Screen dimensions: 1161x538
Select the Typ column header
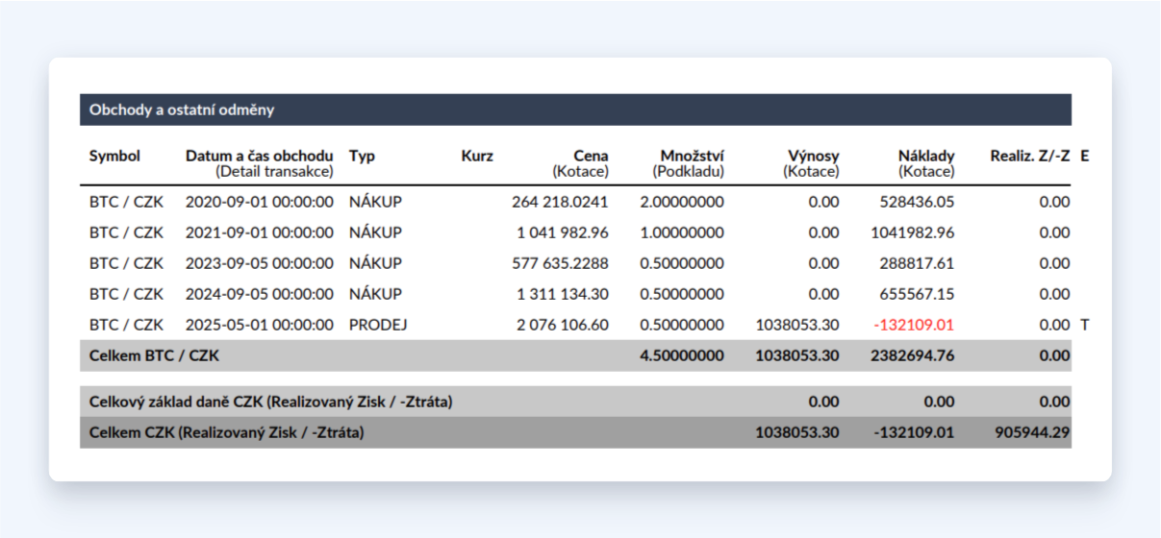pos(362,156)
